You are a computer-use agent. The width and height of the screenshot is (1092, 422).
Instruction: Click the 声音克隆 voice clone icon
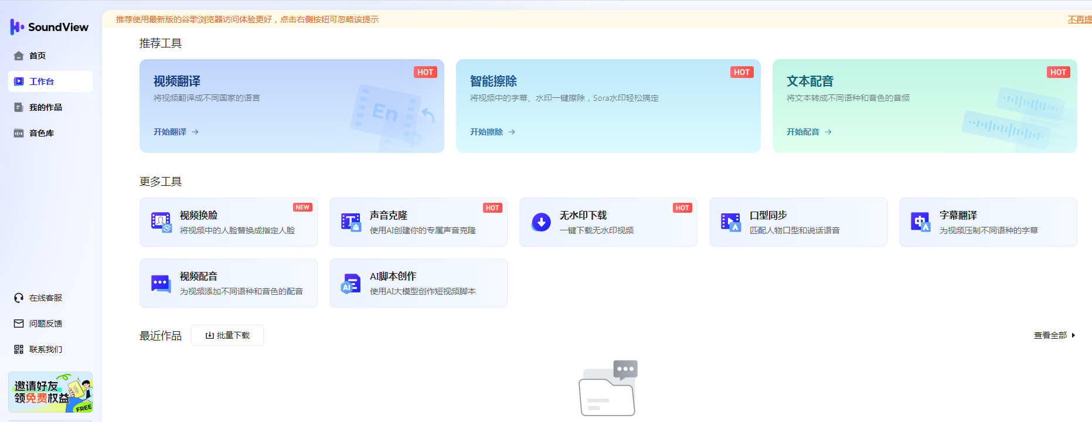pos(351,222)
